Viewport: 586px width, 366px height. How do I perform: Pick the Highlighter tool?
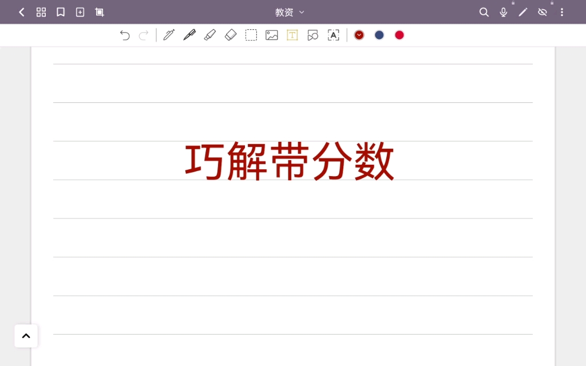[210, 35]
